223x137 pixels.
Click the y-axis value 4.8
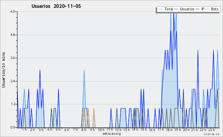point(13,35)
